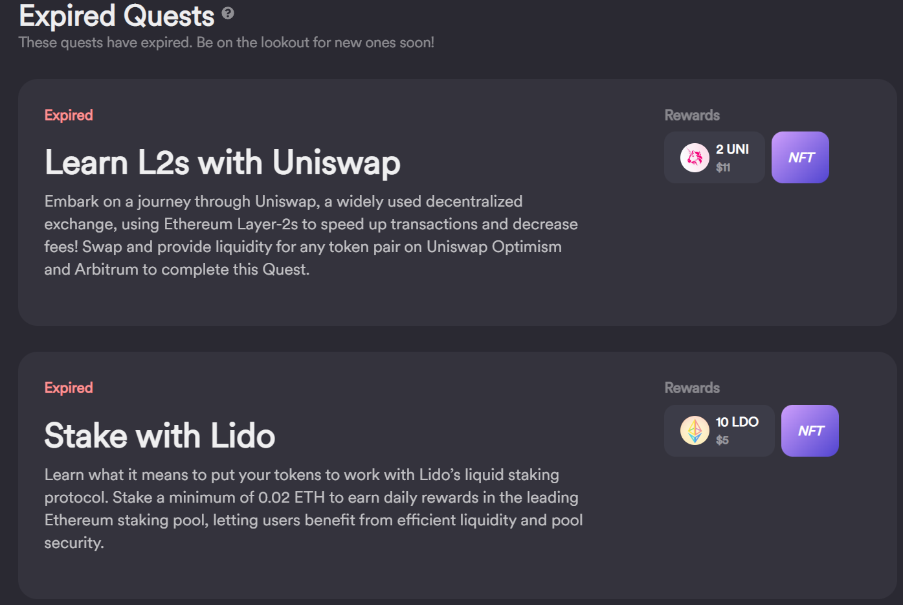Screen dimensions: 903x605
Task: Click the help question mark beside Expired Quests
Action: (228, 13)
